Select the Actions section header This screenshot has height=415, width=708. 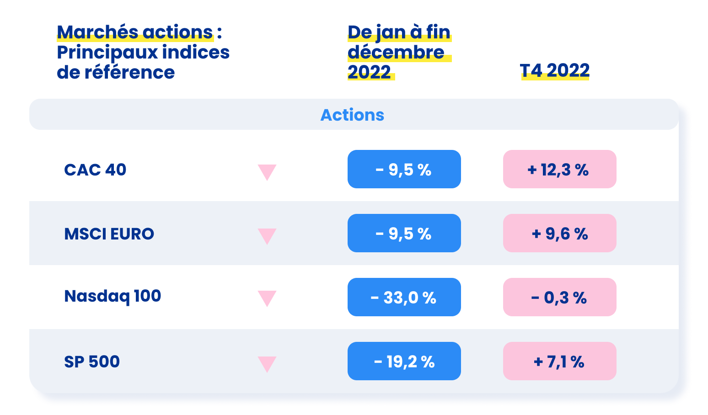pos(352,115)
